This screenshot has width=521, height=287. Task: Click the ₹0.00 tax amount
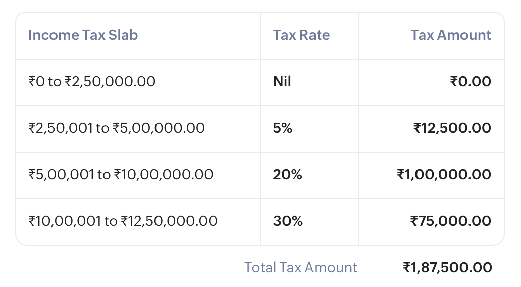(x=471, y=82)
